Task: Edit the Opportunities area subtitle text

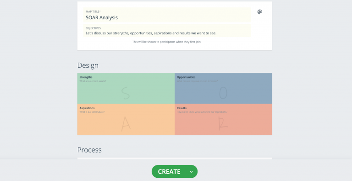Action: click(197, 81)
